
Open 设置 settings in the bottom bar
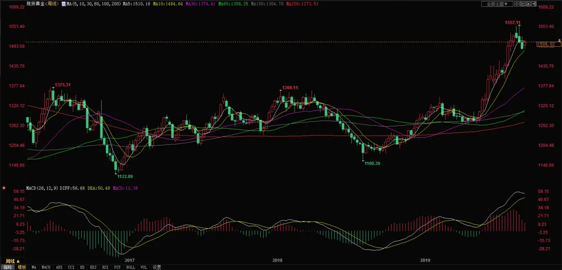point(157,267)
